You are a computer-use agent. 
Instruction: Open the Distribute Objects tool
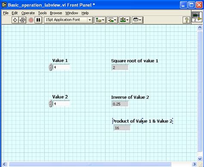(x=112, y=20)
